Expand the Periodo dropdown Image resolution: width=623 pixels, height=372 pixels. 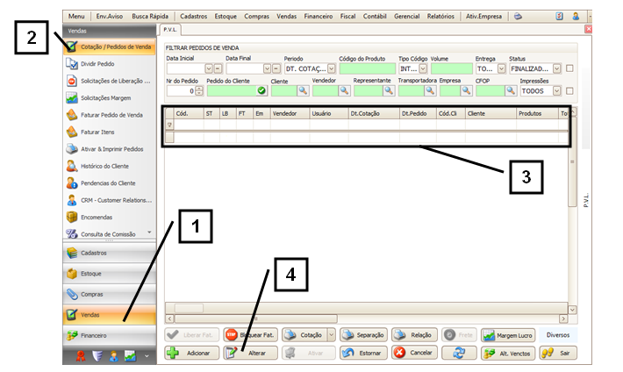point(331,68)
